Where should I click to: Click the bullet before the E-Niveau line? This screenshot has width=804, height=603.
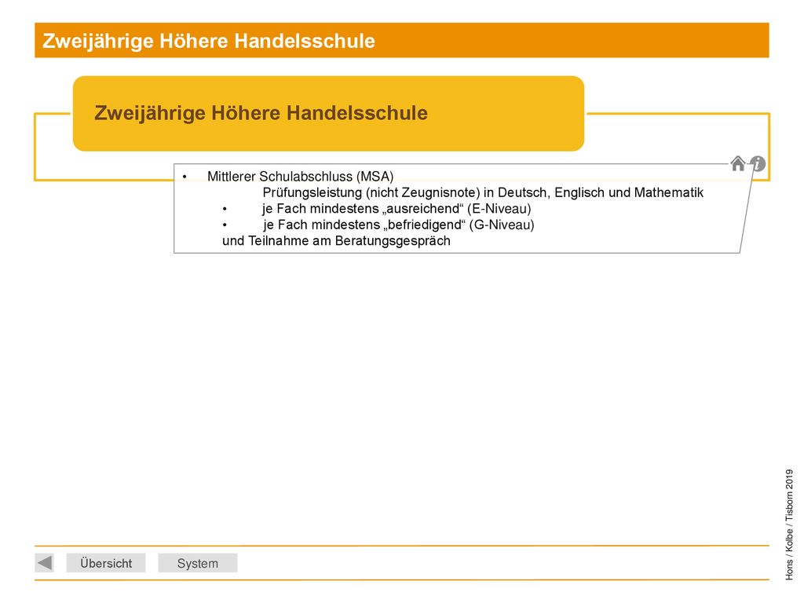point(225,209)
